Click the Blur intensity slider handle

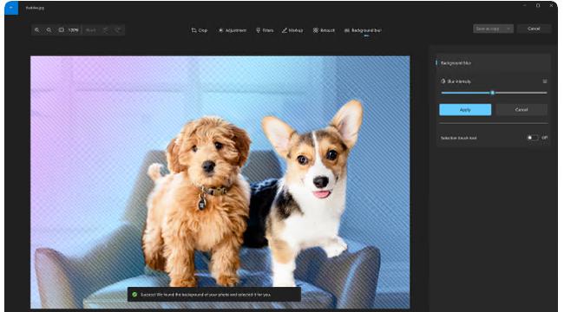tap(492, 93)
